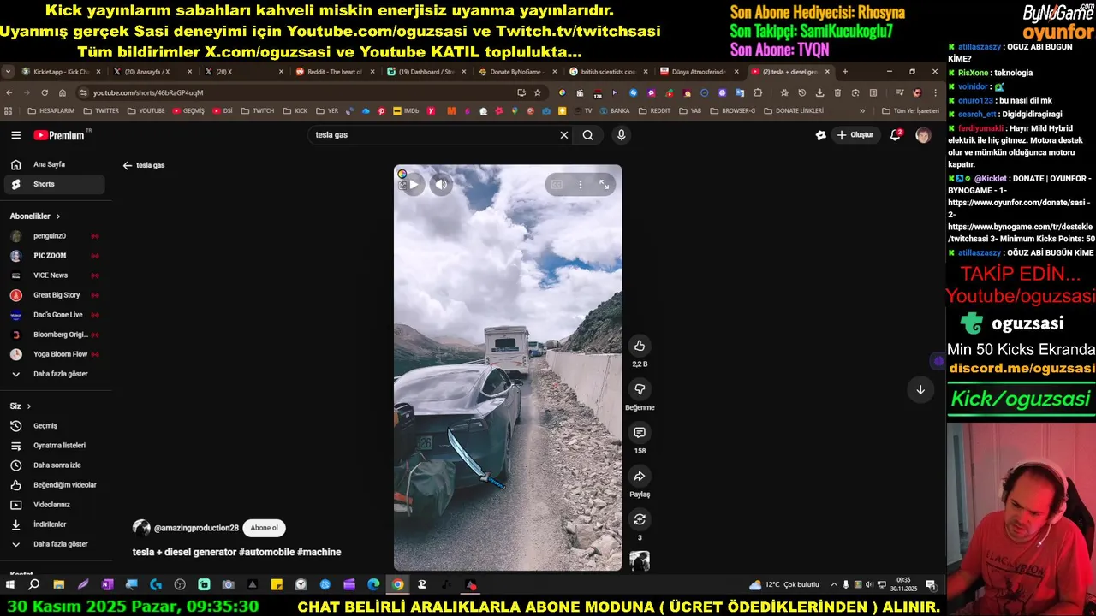This screenshot has width=1096, height=616.
Task: Go to next Short with down arrow
Action: (920, 389)
